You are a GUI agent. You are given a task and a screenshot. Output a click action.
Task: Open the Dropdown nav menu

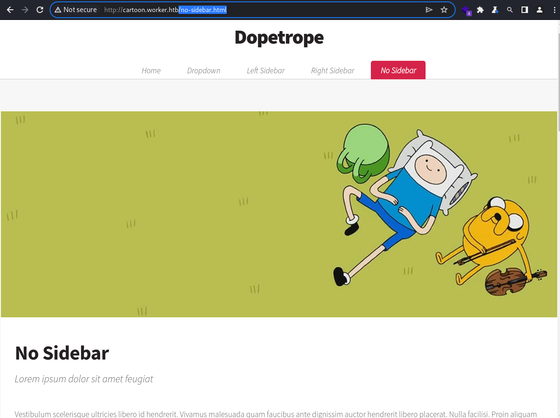pyautogui.click(x=204, y=71)
